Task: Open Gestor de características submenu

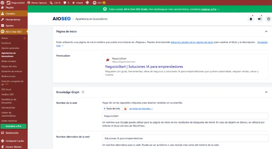Action: [9, 114]
